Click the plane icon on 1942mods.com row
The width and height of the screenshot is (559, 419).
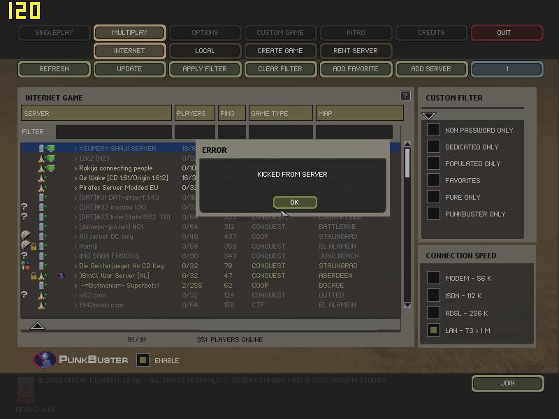coord(41,305)
